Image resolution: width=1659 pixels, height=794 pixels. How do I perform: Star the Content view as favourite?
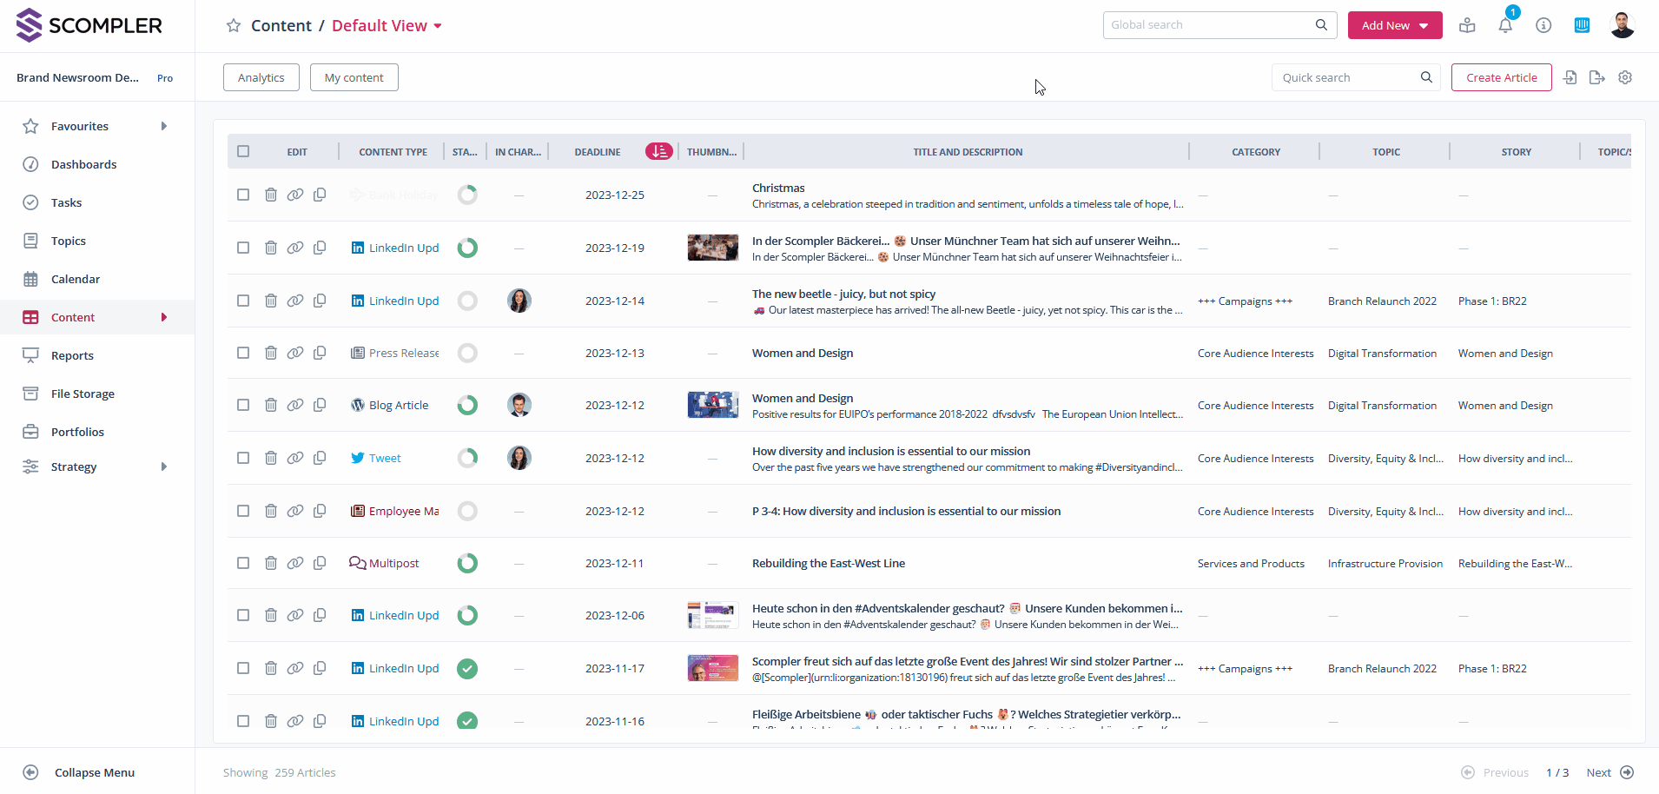tap(234, 26)
